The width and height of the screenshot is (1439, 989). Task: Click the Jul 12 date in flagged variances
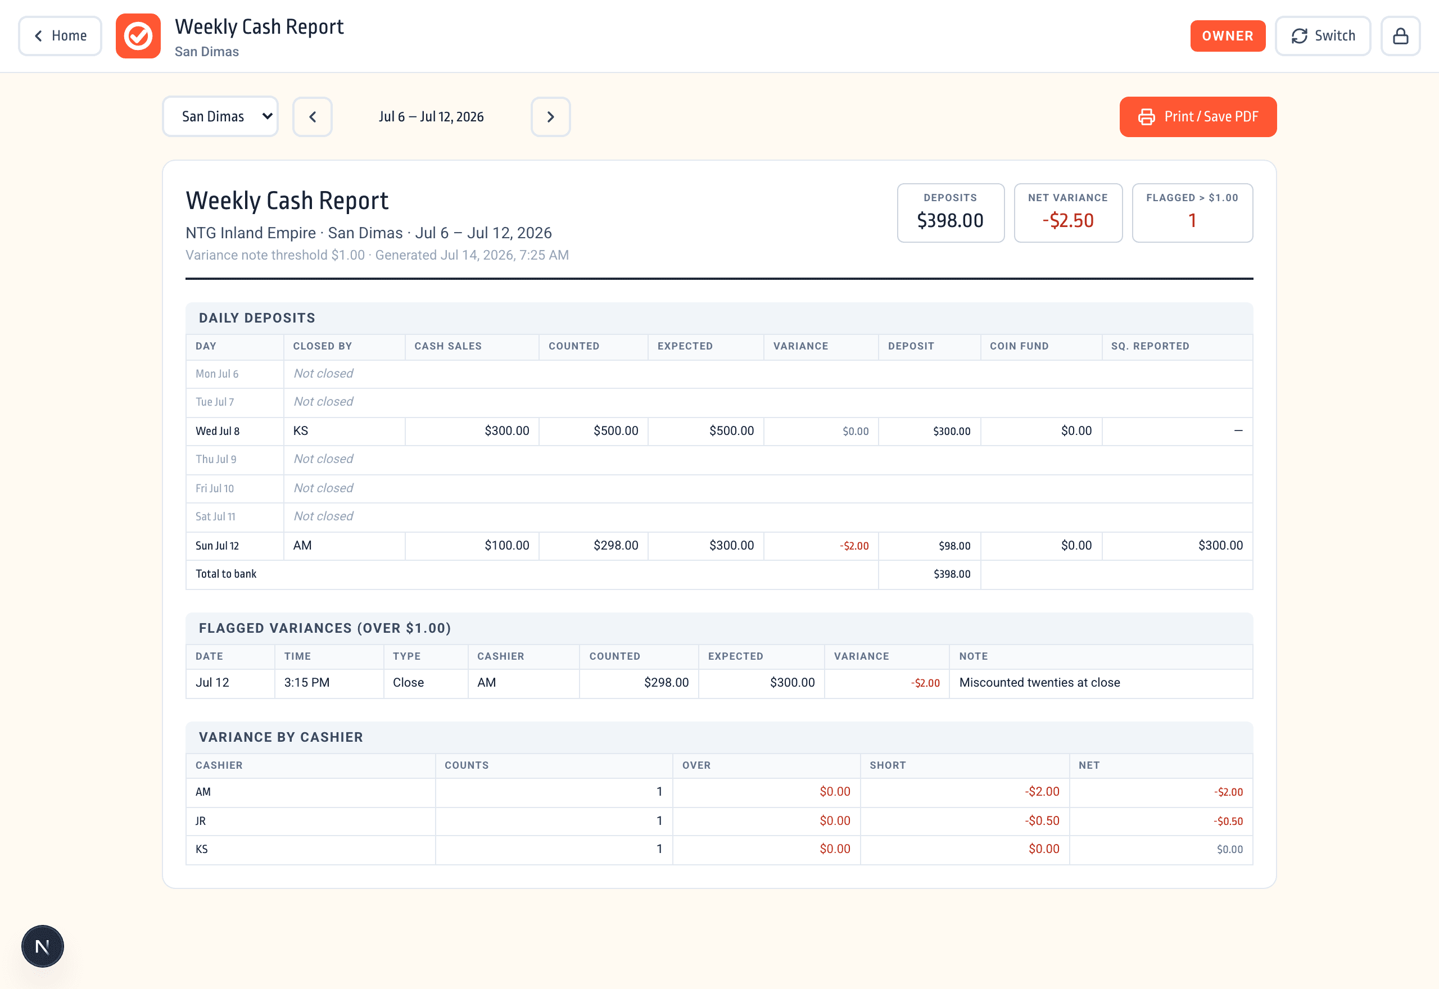(212, 682)
